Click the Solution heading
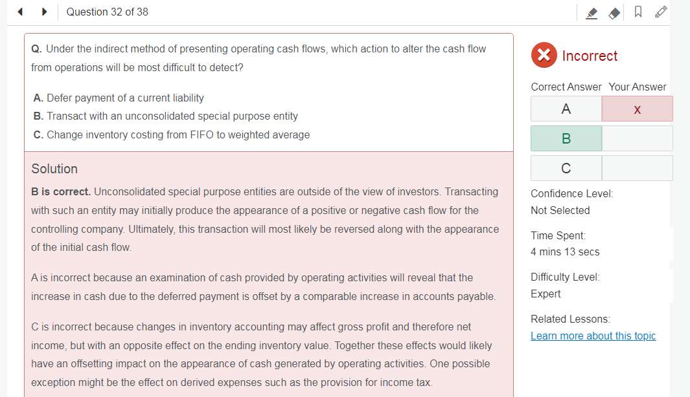Screen dimensions: 690x397 coord(54,169)
